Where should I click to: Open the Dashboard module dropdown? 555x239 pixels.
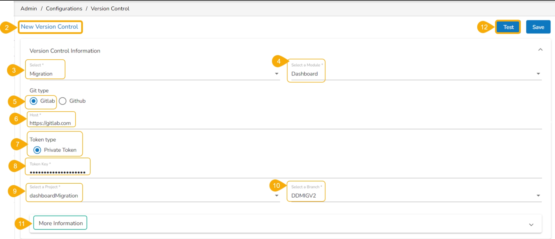pyautogui.click(x=405, y=74)
